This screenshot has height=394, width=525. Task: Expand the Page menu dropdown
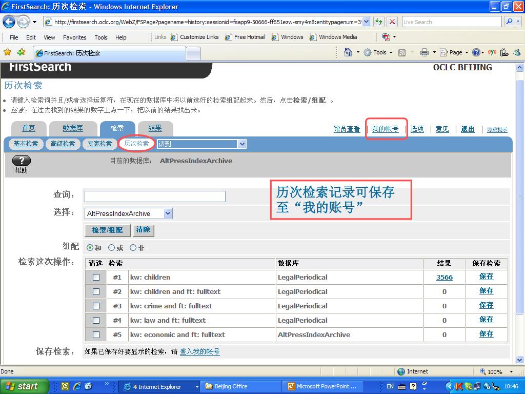(x=467, y=53)
